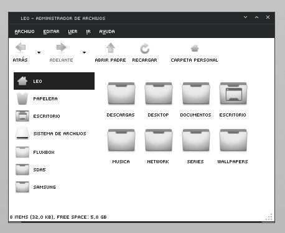Click the Recargar reload icon
Image resolution: width=285 pixels, height=233 pixels.
point(144,49)
